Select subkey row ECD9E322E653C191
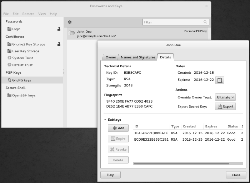 click(151, 139)
